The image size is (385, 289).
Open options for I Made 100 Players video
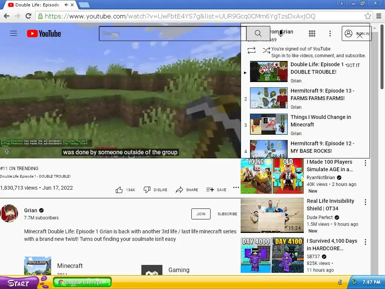365,163
